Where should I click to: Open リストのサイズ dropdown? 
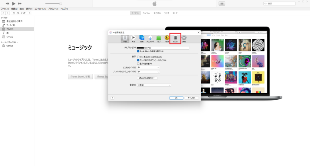pos(148,67)
